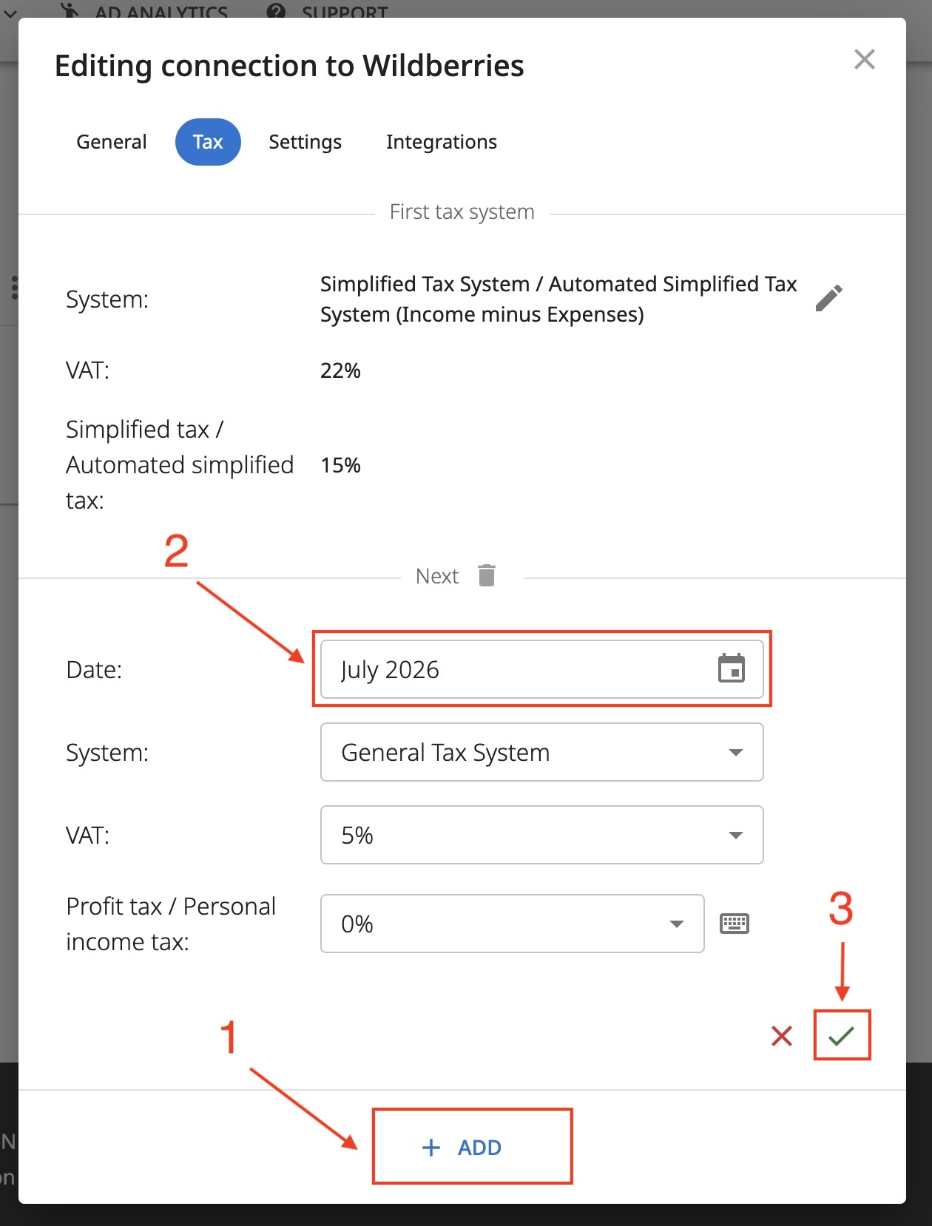Open calendar picker in Date field
This screenshot has width=932, height=1226.
pyautogui.click(x=732, y=668)
